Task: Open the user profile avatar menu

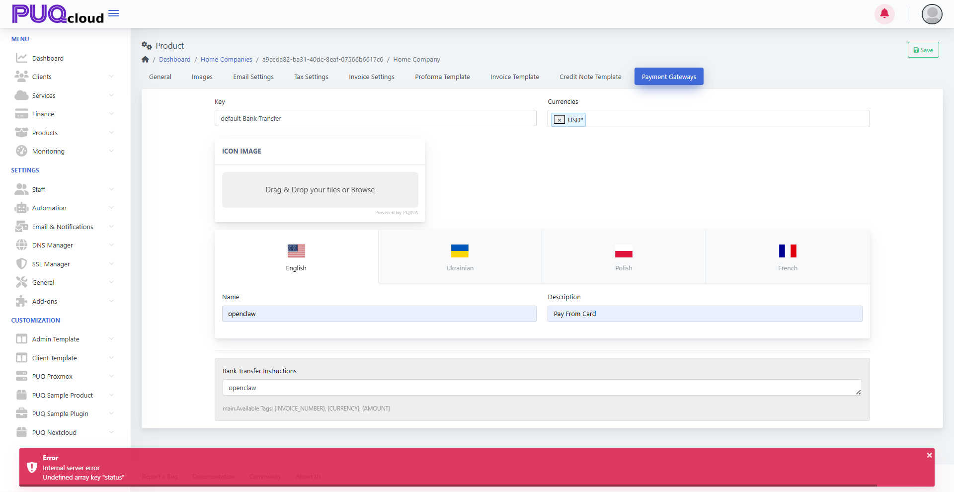Action: (x=932, y=14)
